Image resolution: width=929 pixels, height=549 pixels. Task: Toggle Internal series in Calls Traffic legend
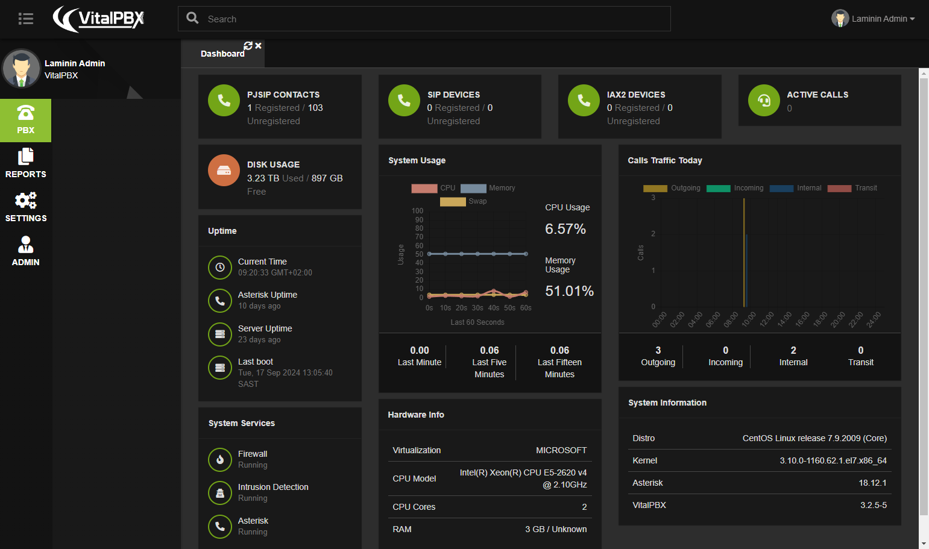[x=795, y=188]
